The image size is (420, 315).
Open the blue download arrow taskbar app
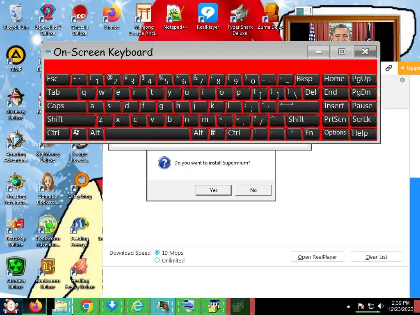(112, 306)
